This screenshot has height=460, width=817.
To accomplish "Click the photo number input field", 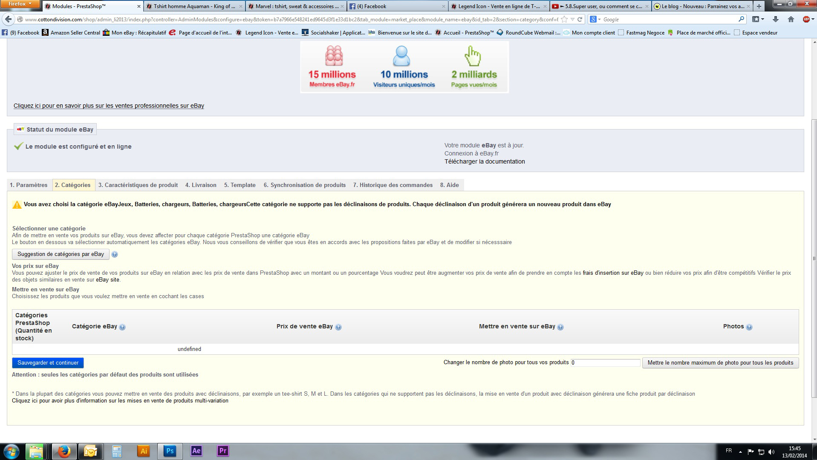I will (605, 363).
